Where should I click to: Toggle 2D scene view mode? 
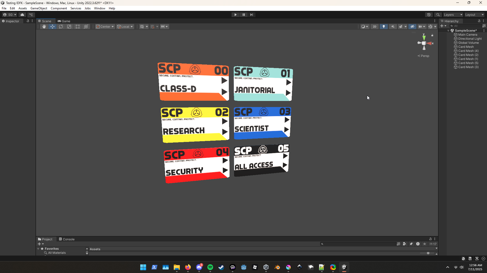(375, 27)
